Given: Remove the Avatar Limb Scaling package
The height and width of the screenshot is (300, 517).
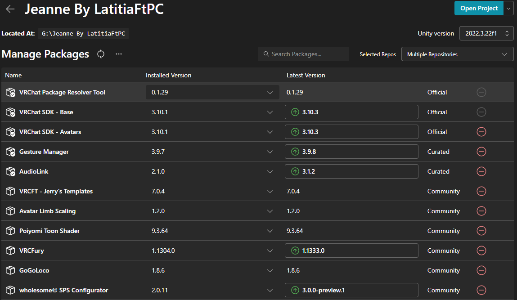Looking at the screenshot, I should coord(481,211).
